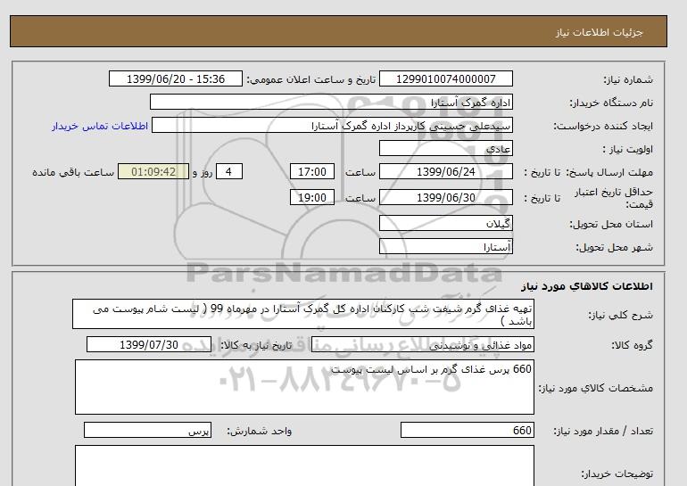Screen dimensions: 687x486
Task: Open the buyer contact info link اطلاعات تماس خریدار
Action: (x=100, y=126)
